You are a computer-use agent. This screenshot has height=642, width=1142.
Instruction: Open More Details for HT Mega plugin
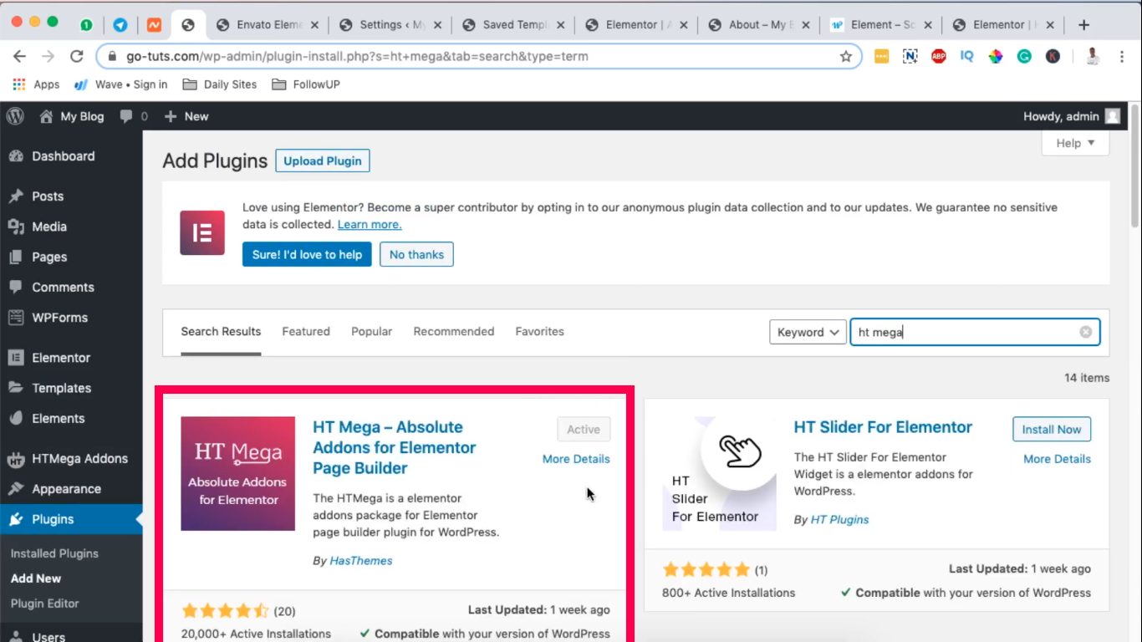tap(576, 459)
